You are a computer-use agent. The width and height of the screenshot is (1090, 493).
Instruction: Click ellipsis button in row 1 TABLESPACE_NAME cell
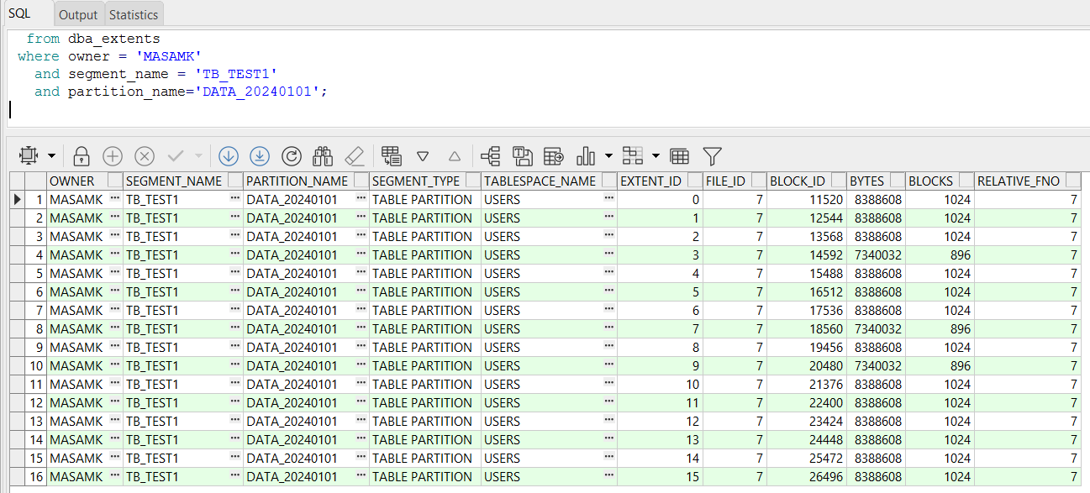tap(609, 199)
